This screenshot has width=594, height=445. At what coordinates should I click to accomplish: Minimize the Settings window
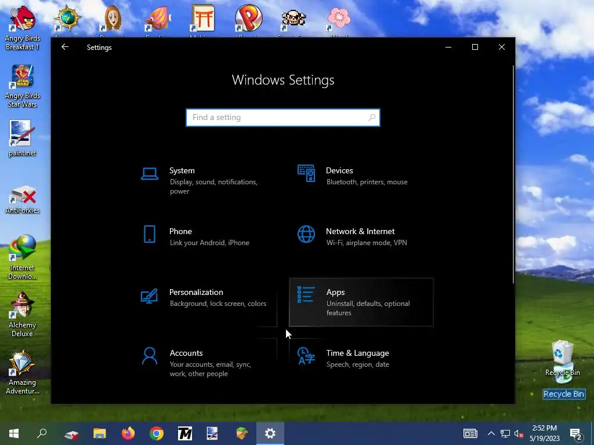click(x=448, y=47)
